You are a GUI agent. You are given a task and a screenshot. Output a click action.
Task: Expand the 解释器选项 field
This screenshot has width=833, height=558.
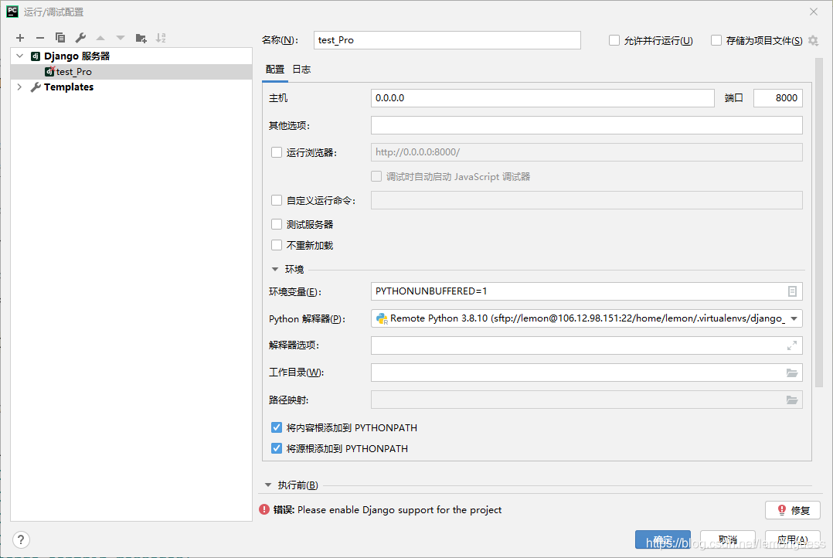[792, 345]
